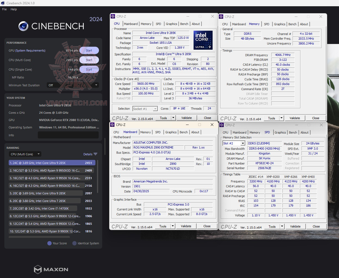Click Close button in CPU window

(x=207, y=118)
